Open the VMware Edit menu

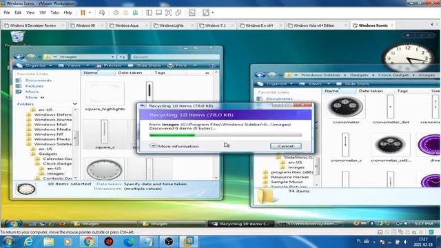(x=18, y=12)
